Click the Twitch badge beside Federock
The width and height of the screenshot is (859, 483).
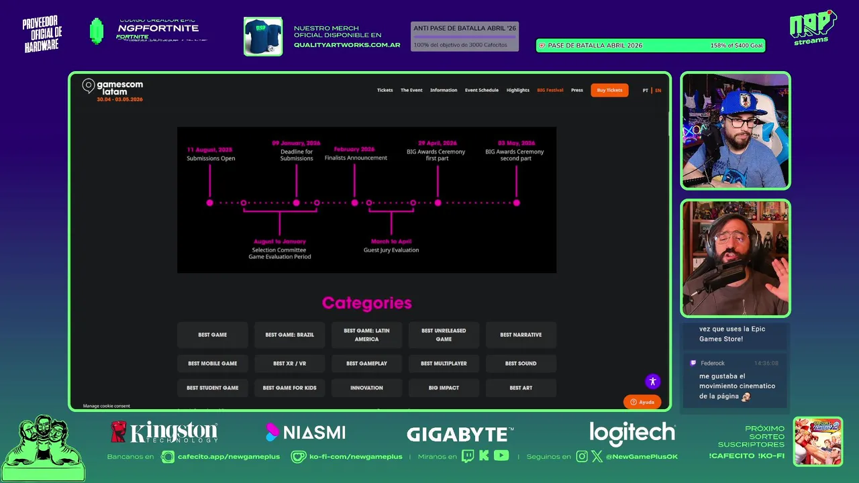(693, 363)
